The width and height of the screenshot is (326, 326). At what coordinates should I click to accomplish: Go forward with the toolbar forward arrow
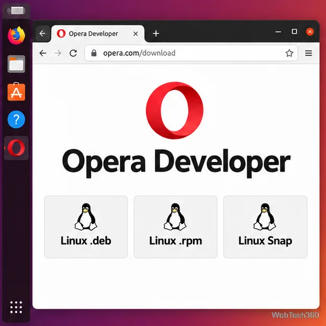click(x=58, y=53)
